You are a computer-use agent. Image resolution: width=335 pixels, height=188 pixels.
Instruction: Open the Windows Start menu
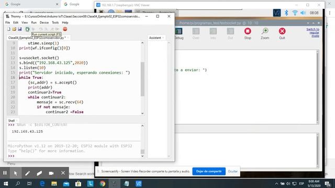tap(6, 183)
